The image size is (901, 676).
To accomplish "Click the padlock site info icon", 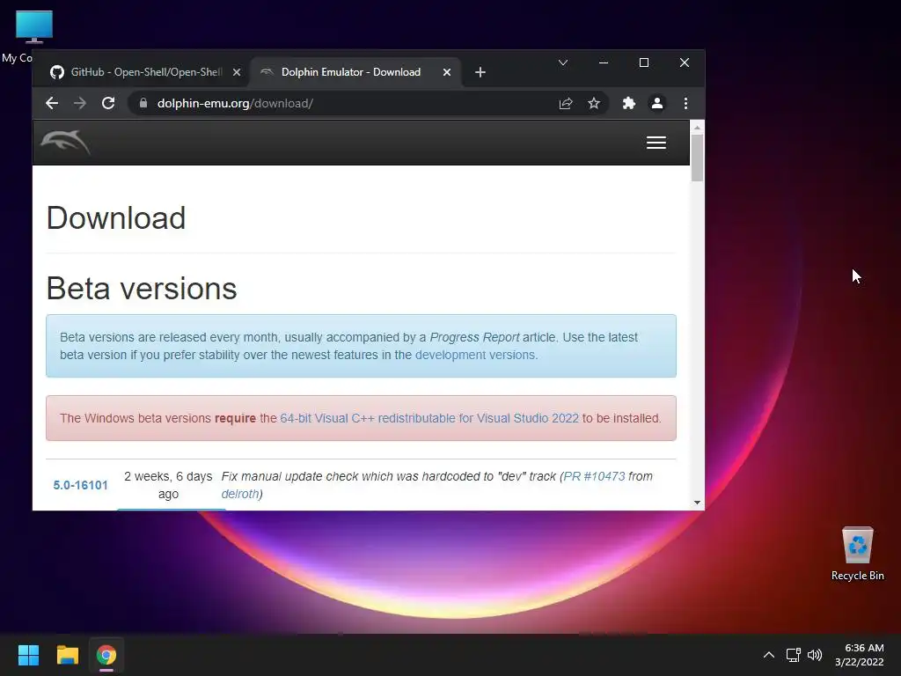I will coord(143,104).
